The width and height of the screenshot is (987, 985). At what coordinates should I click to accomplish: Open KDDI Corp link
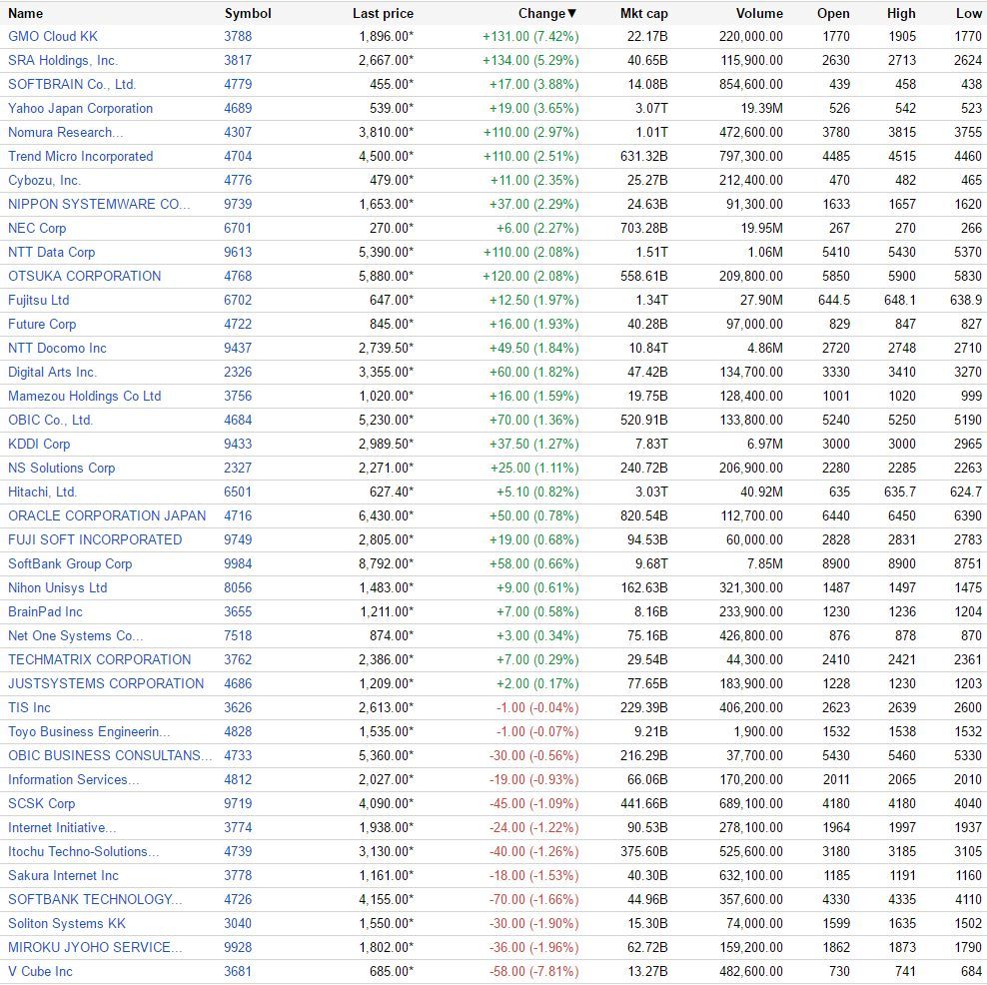pos(39,444)
